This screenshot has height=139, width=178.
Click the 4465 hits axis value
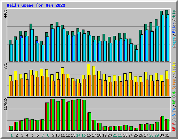click(x=5, y=14)
